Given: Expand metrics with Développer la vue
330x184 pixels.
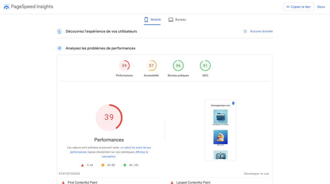Looking at the screenshot, I should [256, 174].
